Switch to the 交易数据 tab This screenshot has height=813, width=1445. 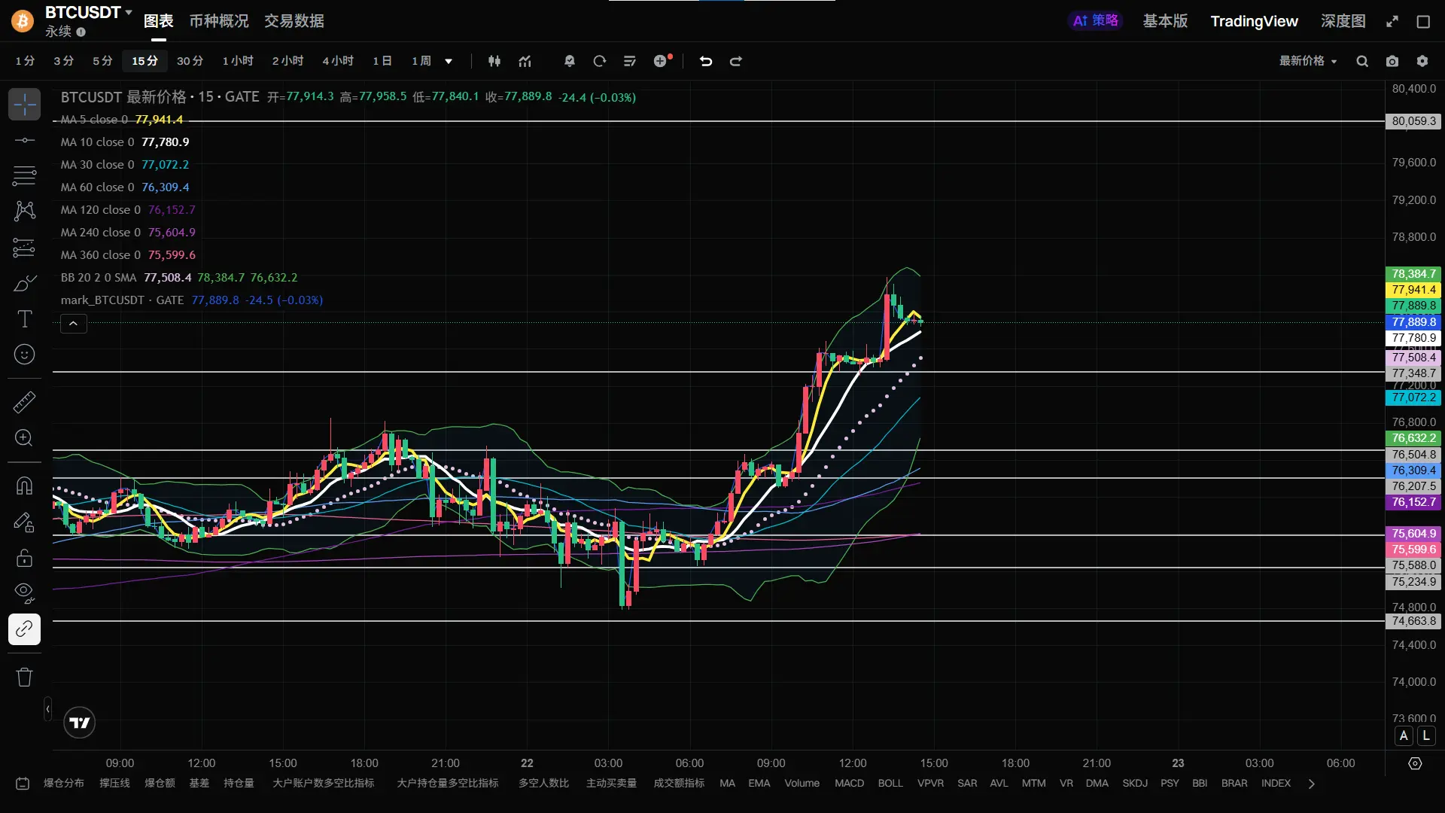(x=294, y=21)
